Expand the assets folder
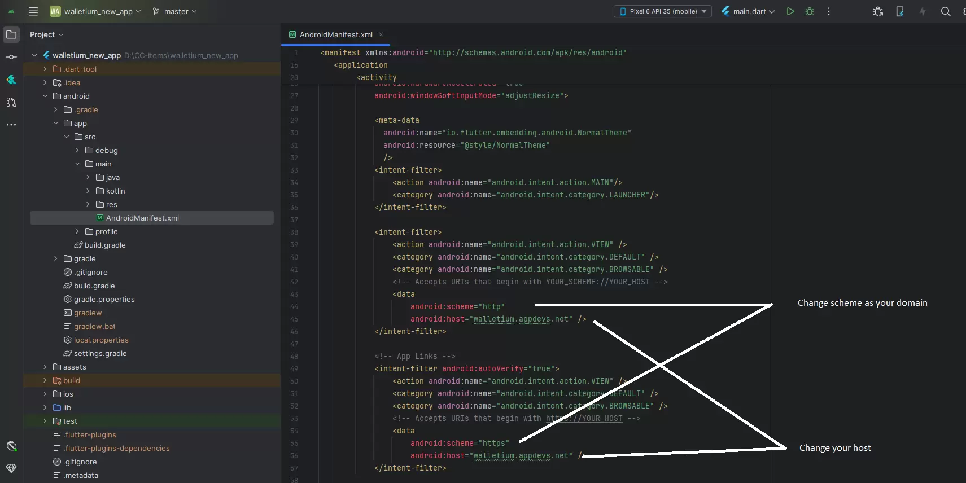This screenshot has width=966, height=483. pyautogui.click(x=45, y=367)
